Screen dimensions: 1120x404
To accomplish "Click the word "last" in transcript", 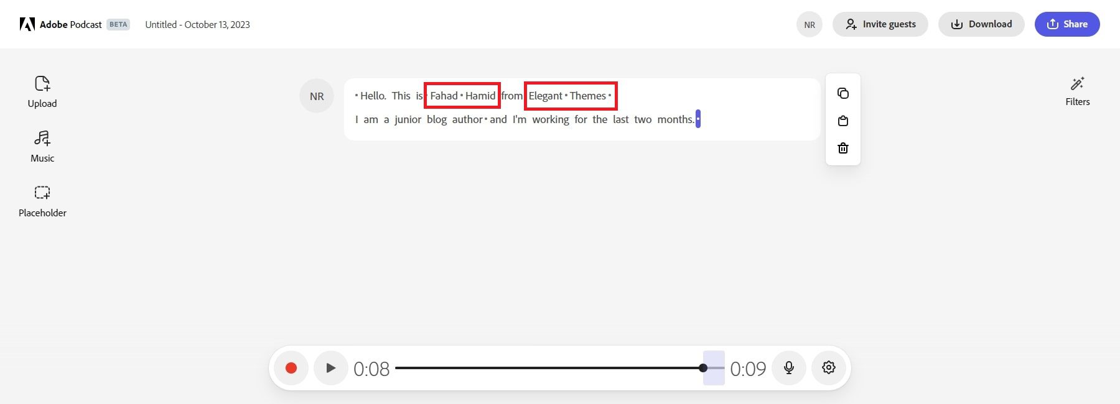I will tap(621, 119).
